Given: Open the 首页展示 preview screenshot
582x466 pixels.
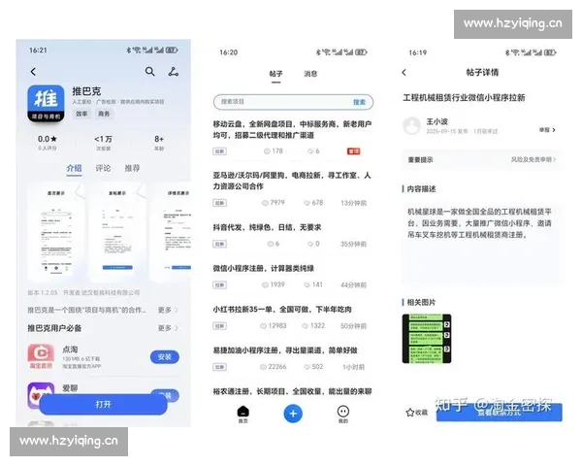Looking at the screenshot, I should (x=56, y=232).
